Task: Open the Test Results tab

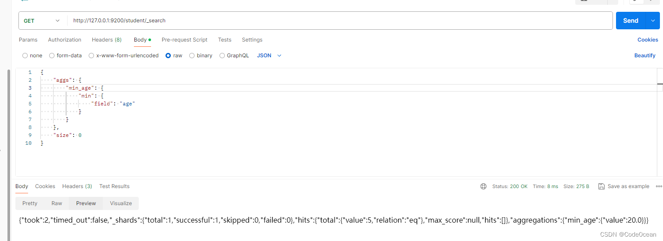Action: 114,186
